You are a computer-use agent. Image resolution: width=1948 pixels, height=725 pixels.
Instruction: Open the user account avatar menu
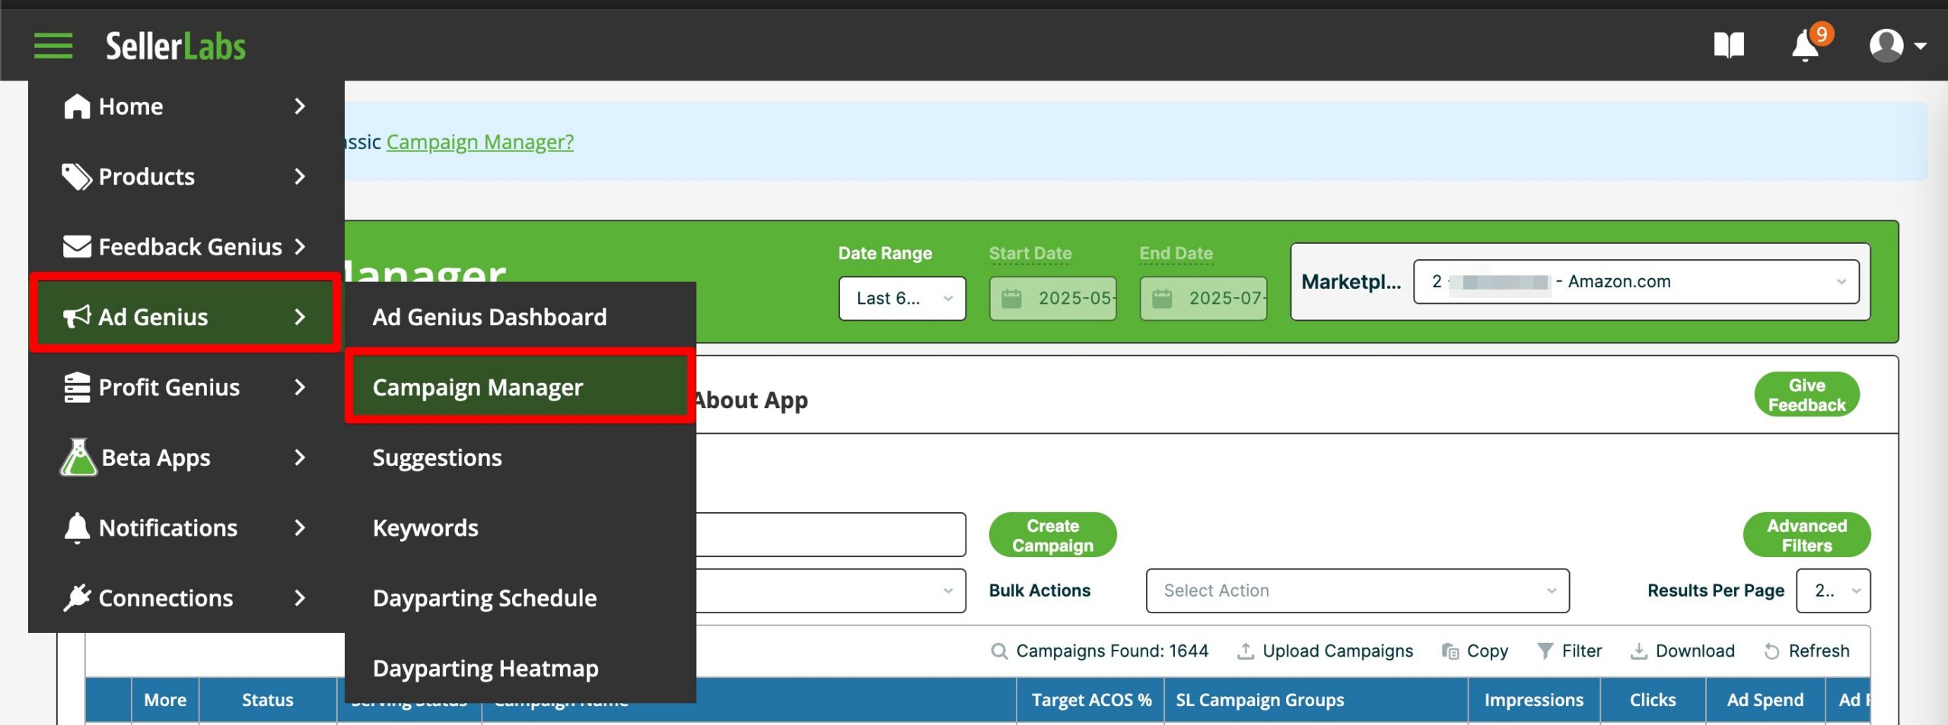pyautogui.click(x=1897, y=46)
